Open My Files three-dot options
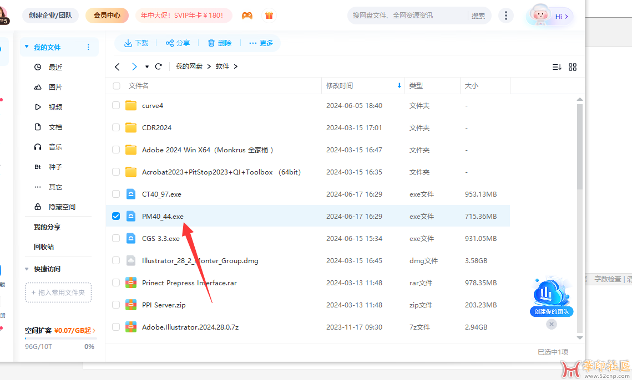632x380 pixels. point(88,48)
